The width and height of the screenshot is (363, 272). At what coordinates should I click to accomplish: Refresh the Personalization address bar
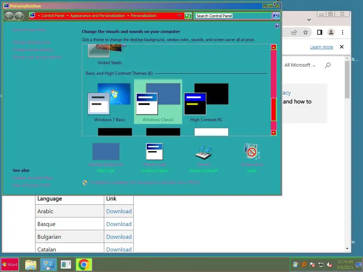(x=188, y=16)
